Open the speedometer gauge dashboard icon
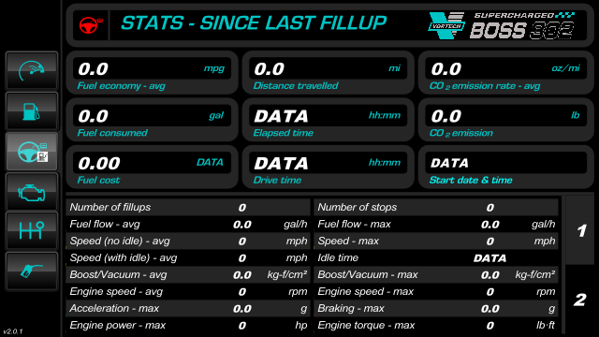Viewport: 599px width, 337px height. click(32, 71)
